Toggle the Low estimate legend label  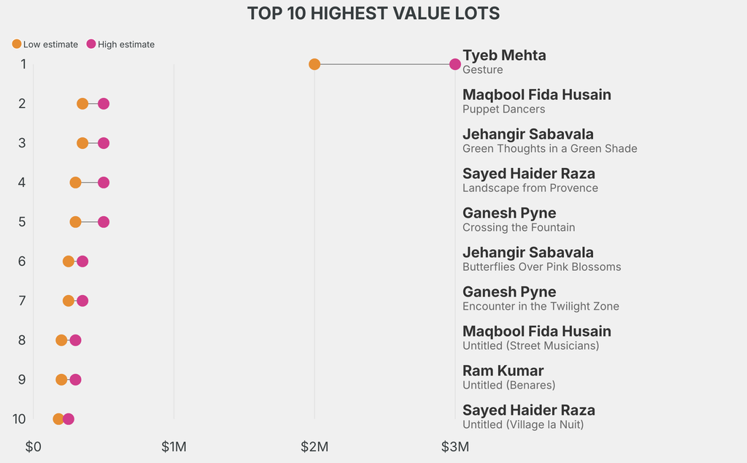(x=50, y=45)
